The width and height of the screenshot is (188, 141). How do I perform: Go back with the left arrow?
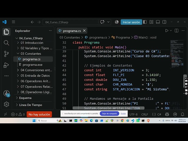32,22
